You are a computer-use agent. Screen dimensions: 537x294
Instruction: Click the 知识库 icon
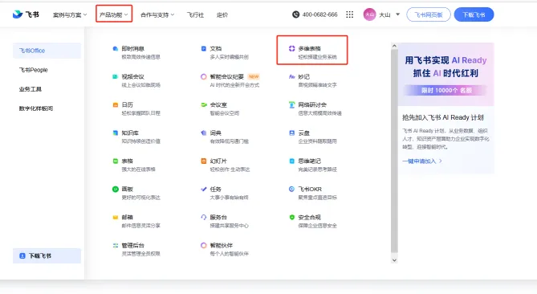pos(116,133)
